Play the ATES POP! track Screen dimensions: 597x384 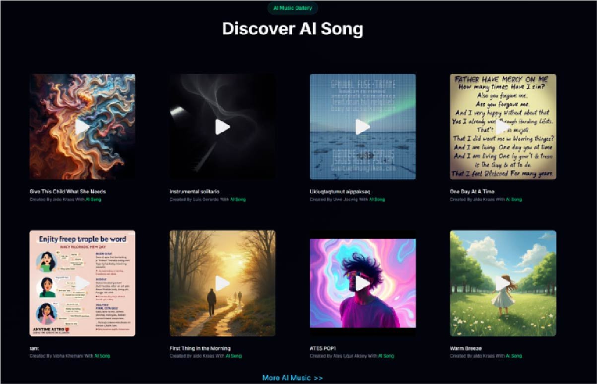coord(363,283)
